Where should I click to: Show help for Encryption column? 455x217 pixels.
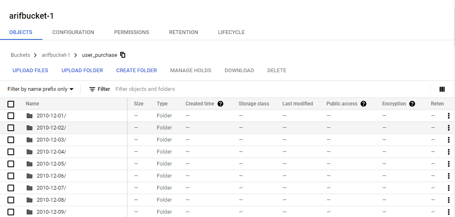click(x=412, y=104)
